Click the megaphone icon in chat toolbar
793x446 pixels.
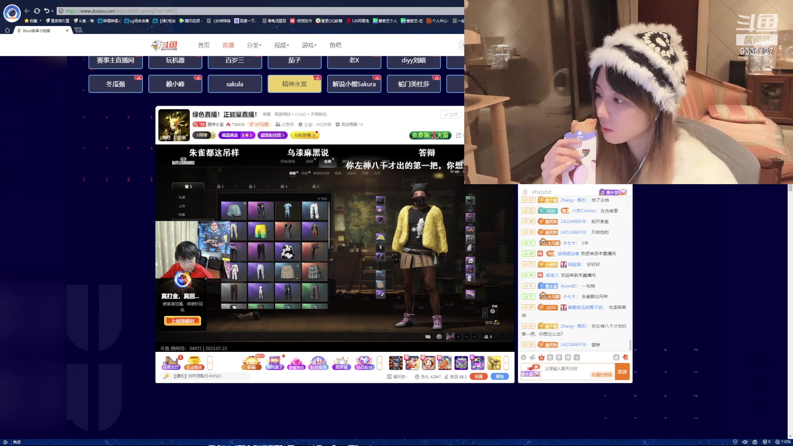(532, 357)
